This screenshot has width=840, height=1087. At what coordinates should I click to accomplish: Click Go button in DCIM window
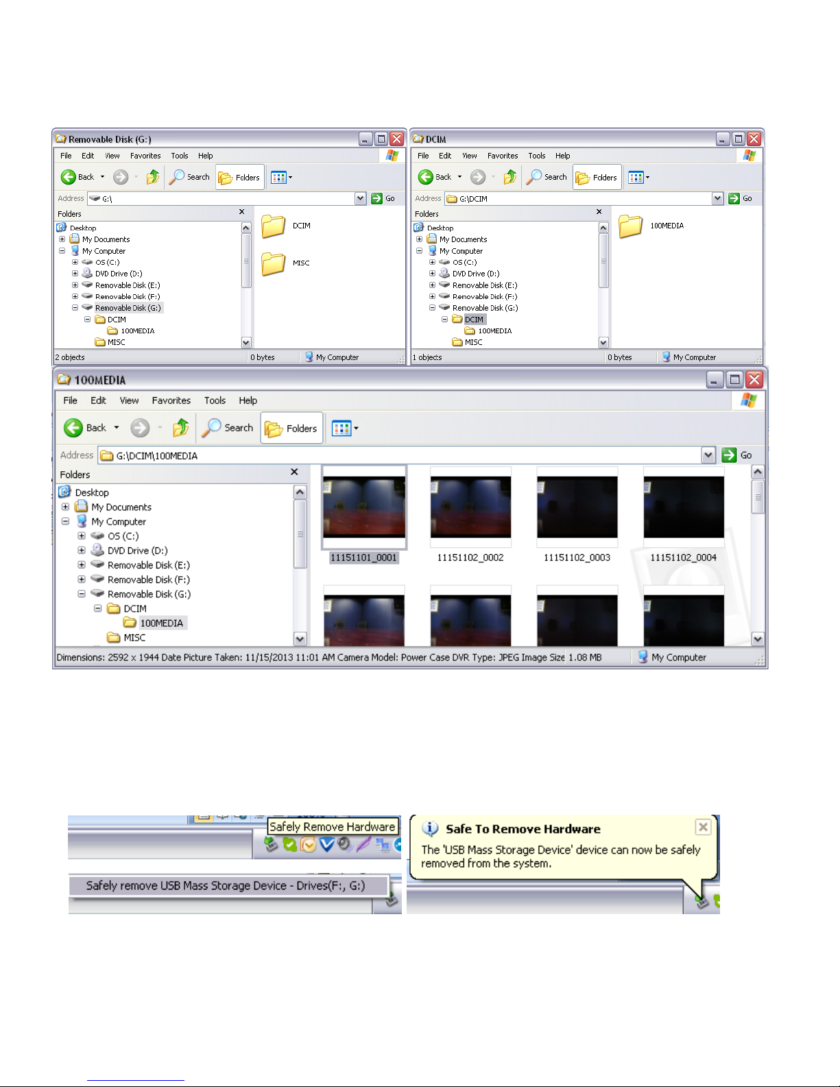[x=741, y=198]
